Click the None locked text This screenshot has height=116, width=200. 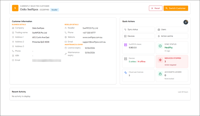[169, 79]
